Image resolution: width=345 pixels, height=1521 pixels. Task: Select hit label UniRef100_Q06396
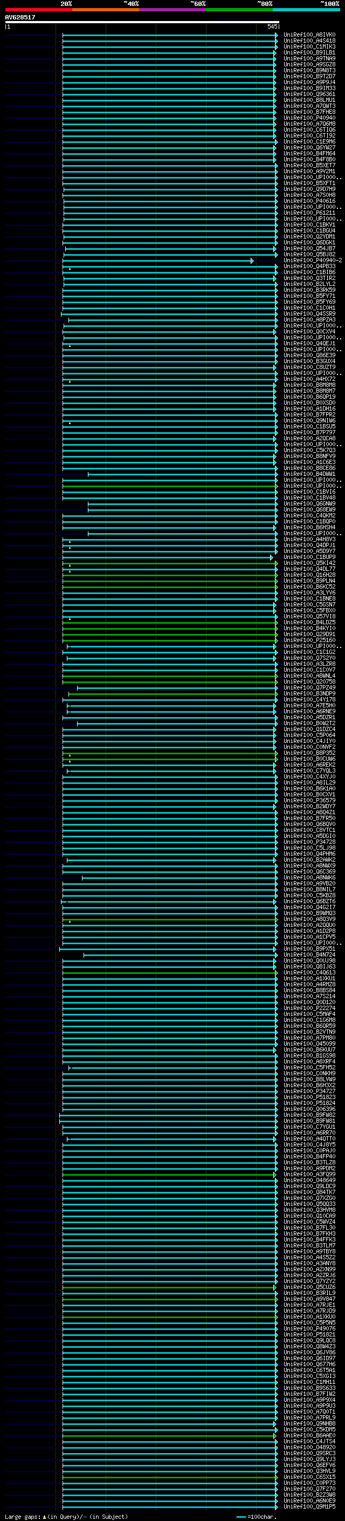[x=309, y=1109]
